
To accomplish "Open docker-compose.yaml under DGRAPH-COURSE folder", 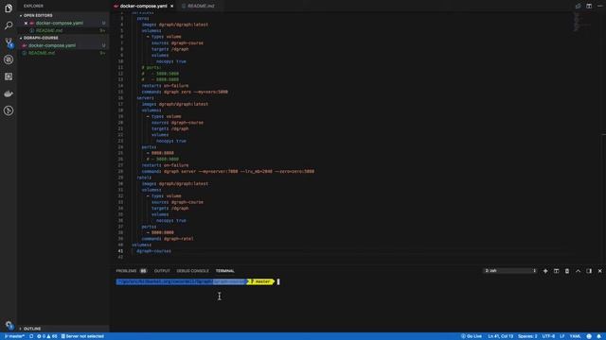I will 52,45.
